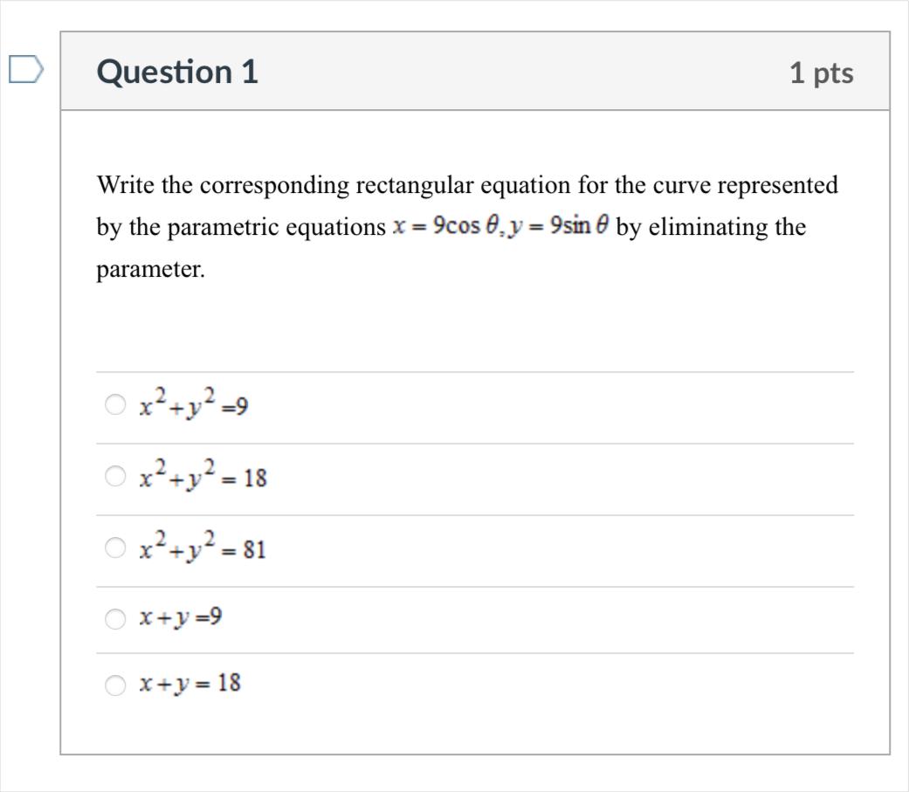Click the radio button beside x²+y²=81
This screenshot has height=792, width=909.
pos(114,547)
